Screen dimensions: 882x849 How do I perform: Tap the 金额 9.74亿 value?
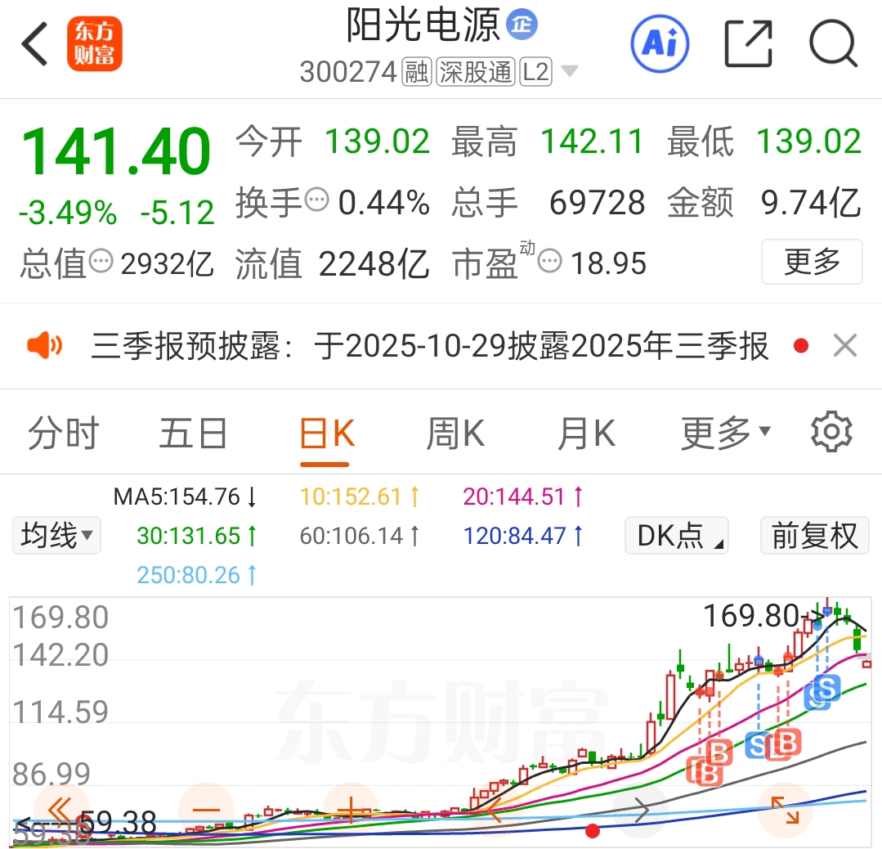[811, 203]
